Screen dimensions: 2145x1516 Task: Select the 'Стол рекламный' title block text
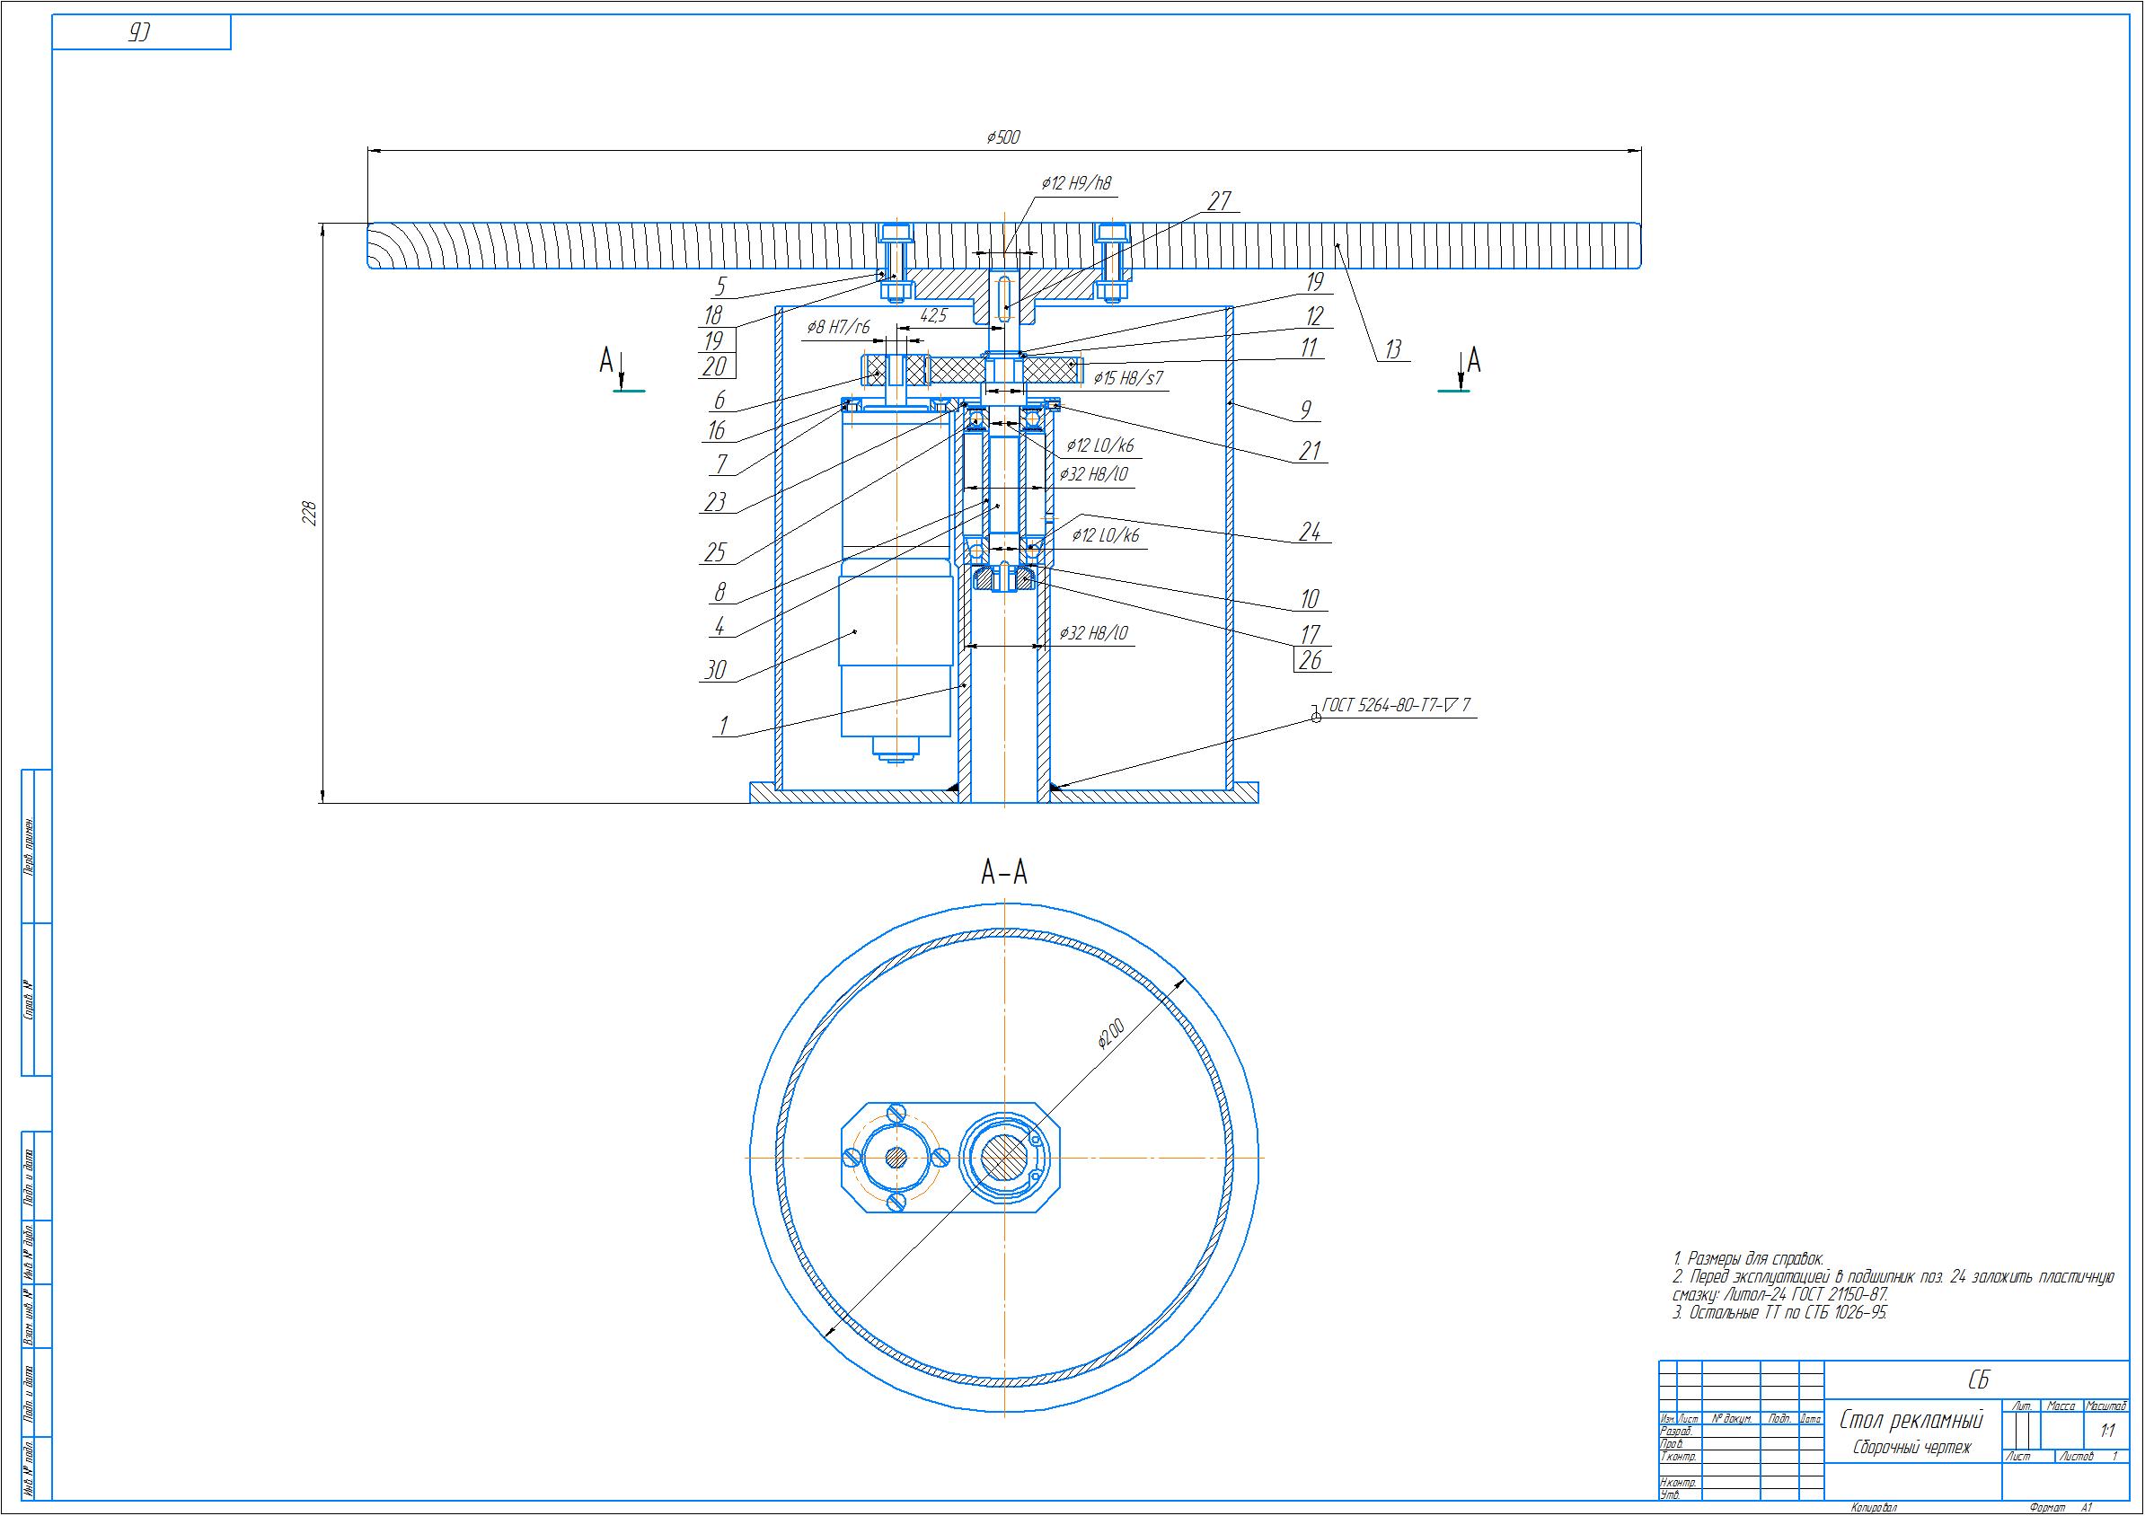click(x=1911, y=1421)
